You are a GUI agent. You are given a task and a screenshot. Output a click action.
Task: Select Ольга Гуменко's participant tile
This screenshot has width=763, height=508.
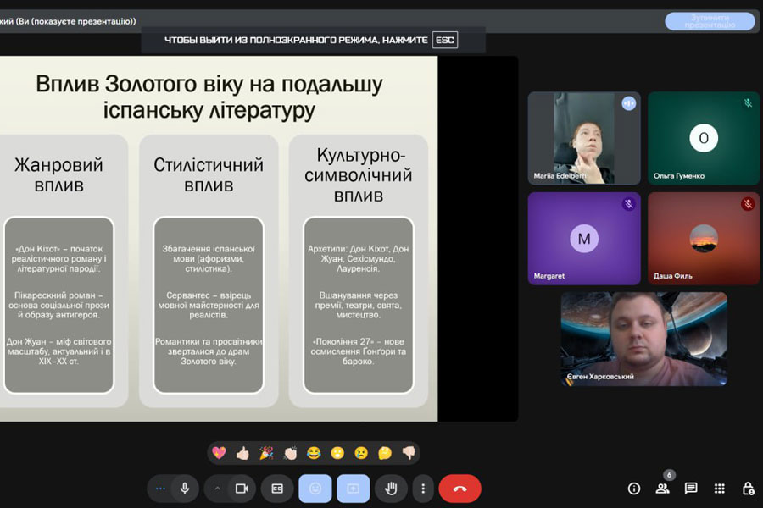coord(704,138)
